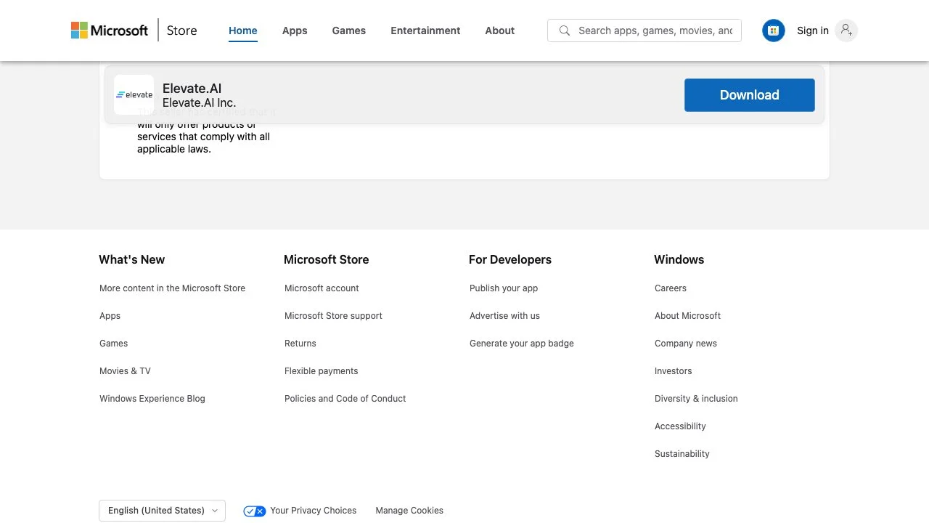Open the Company news link
The image size is (929, 523).
(x=686, y=344)
